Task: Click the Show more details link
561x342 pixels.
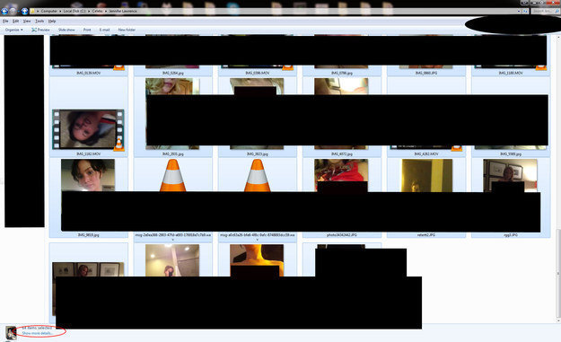Action: click(38, 333)
